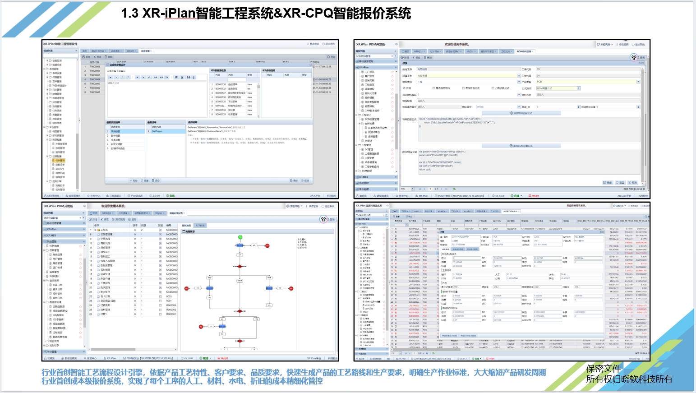Viewport: 696px width, 393px height.
Task: Click 添加物料匹配公式 button
Action: point(521,113)
